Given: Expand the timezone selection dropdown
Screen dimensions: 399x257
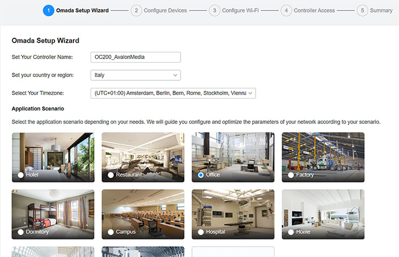Looking at the screenshot, I should [173, 93].
